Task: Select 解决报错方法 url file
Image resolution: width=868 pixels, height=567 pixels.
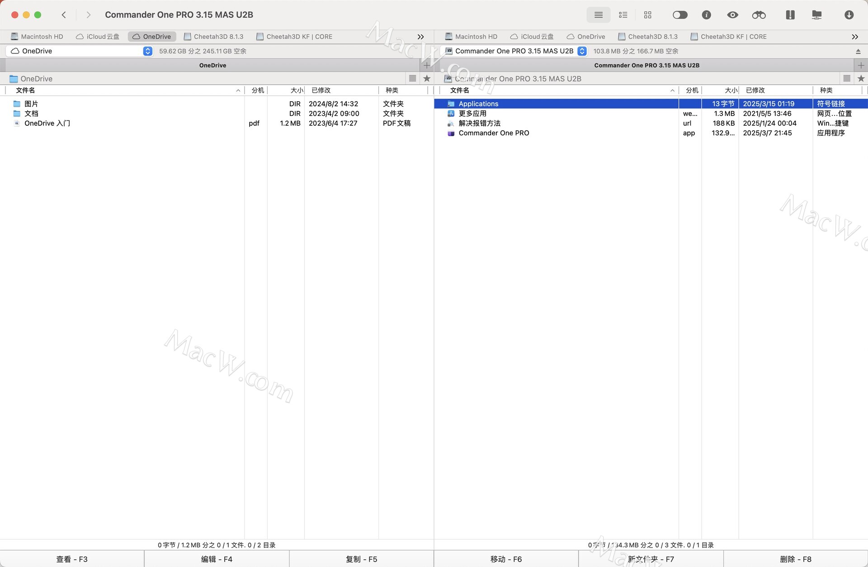Action: click(x=651, y=123)
